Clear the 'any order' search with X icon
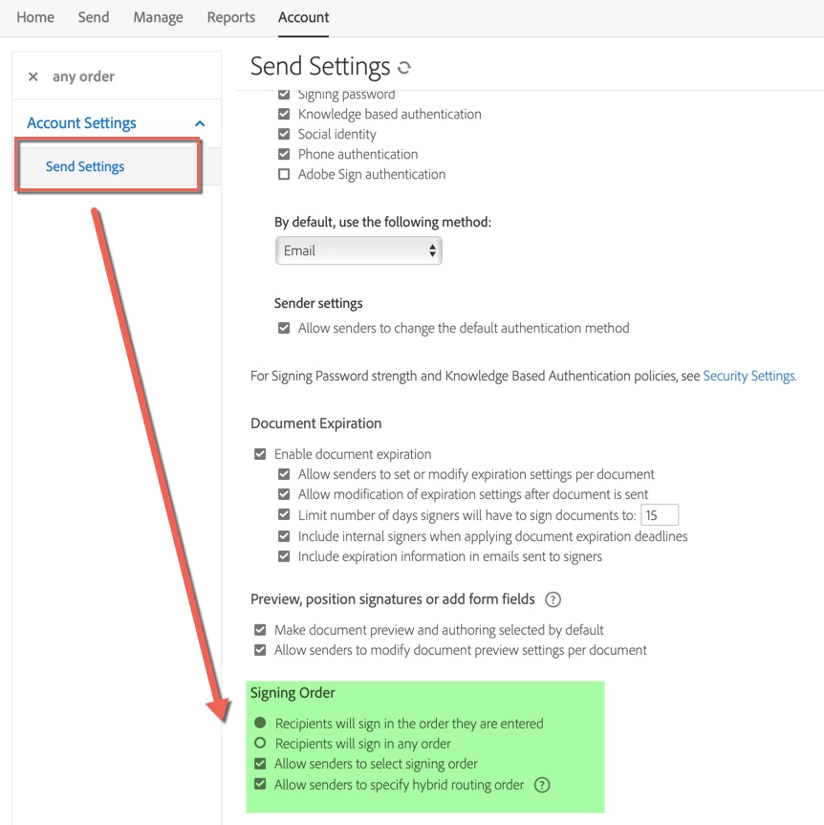This screenshot has width=824, height=825. pyautogui.click(x=33, y=76)
